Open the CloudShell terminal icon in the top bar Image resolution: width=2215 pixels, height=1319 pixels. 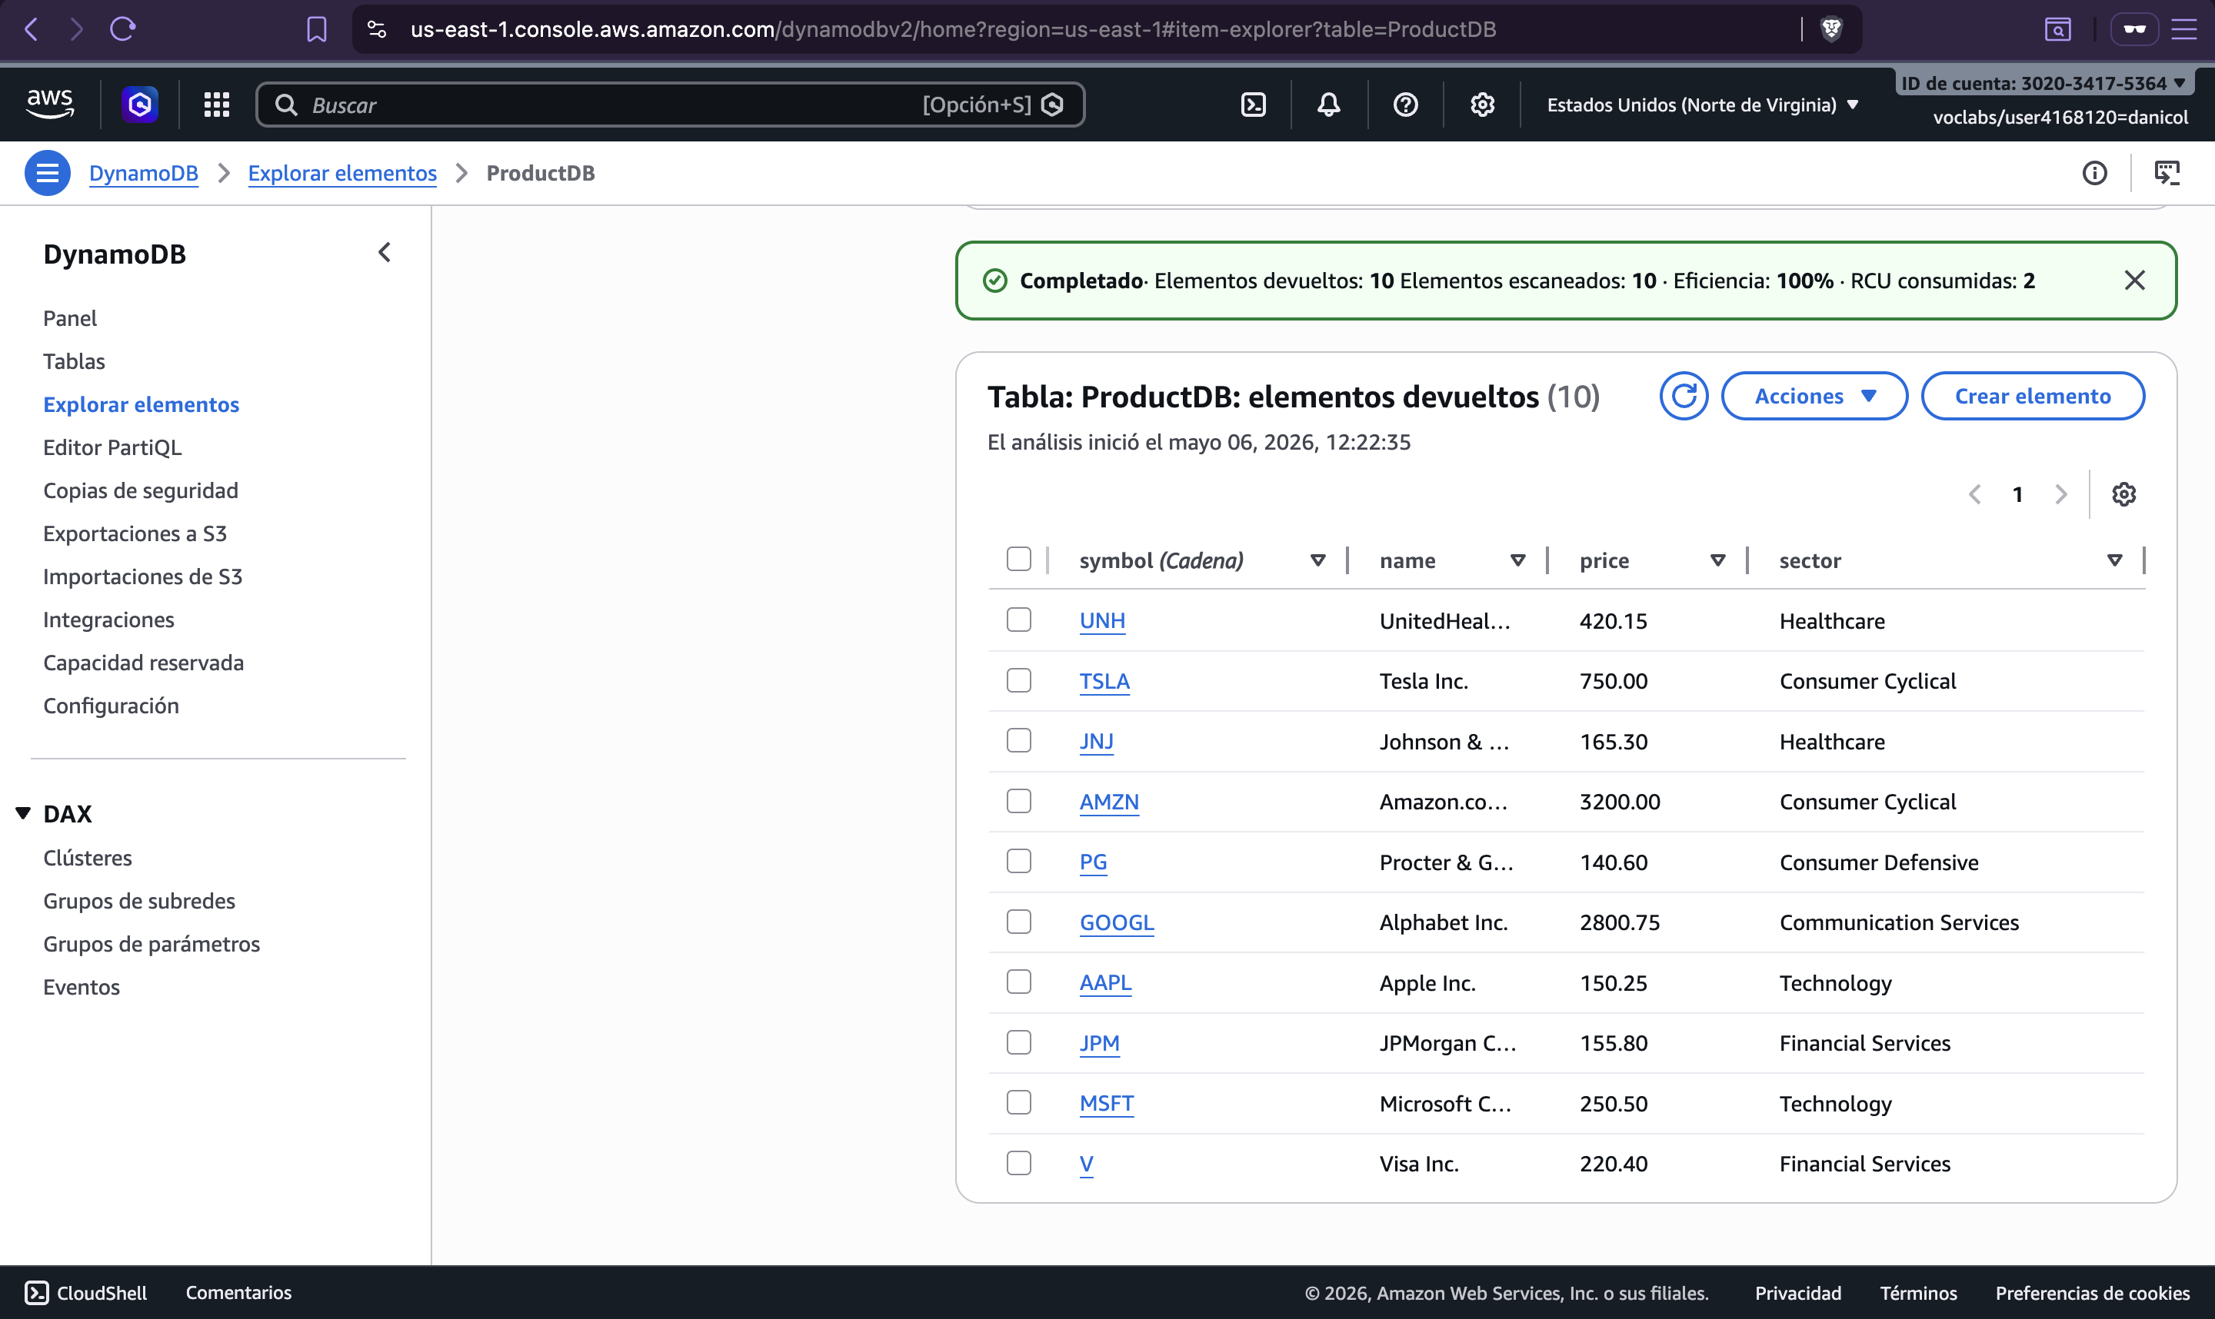1253,105
